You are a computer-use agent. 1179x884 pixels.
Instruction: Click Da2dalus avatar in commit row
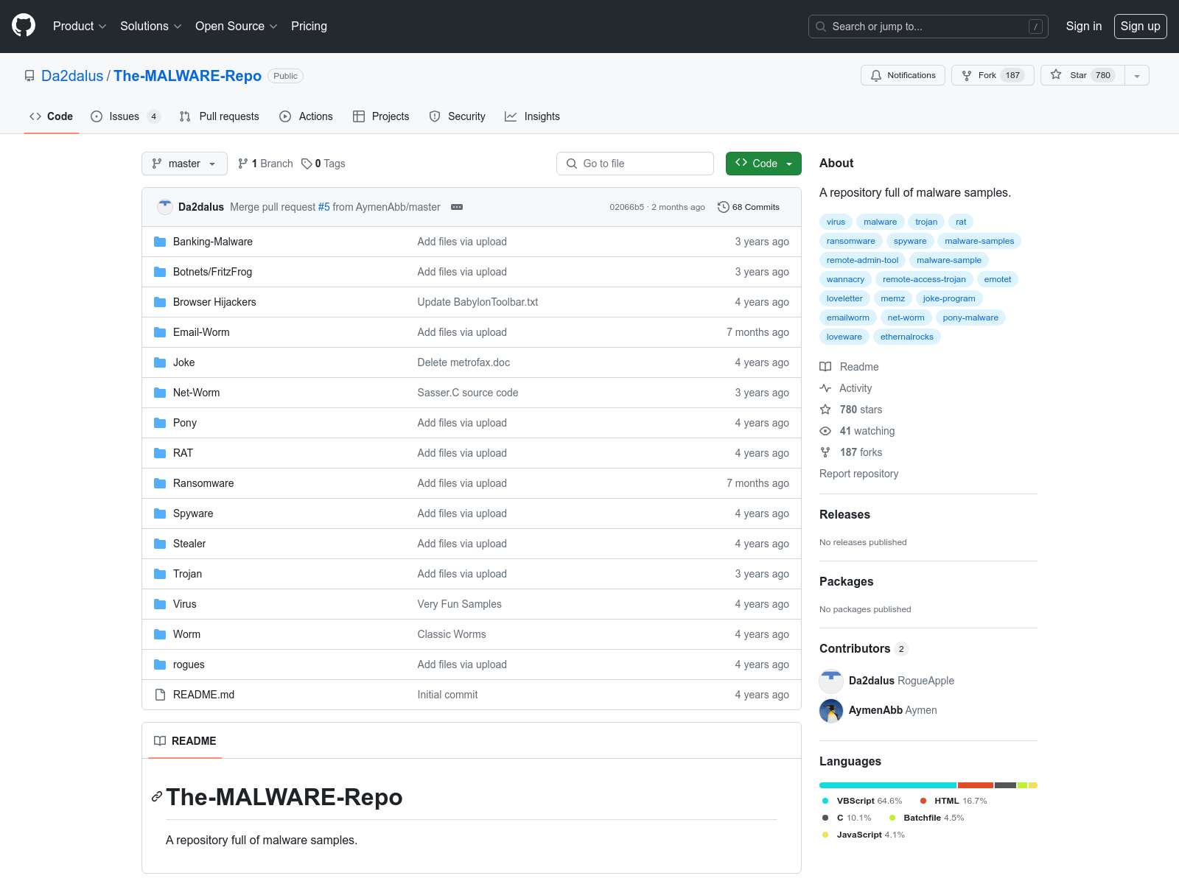coord(165,207)
